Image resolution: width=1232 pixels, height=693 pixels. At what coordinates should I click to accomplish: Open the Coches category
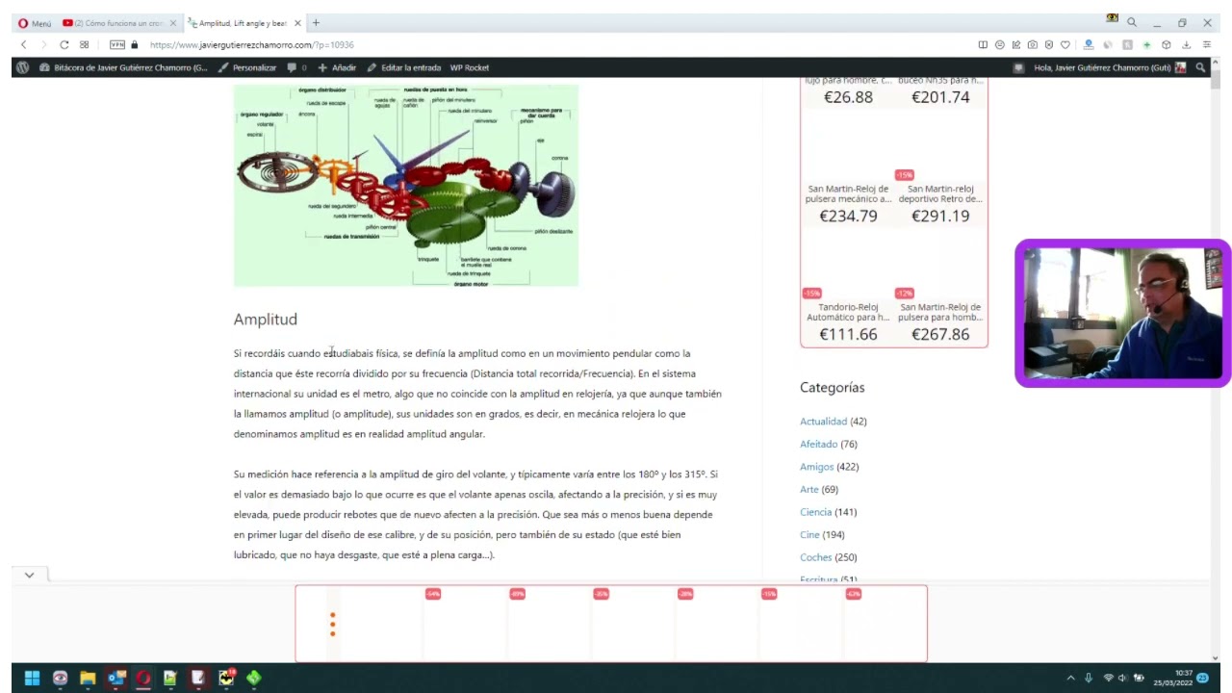tap(815, 557)
